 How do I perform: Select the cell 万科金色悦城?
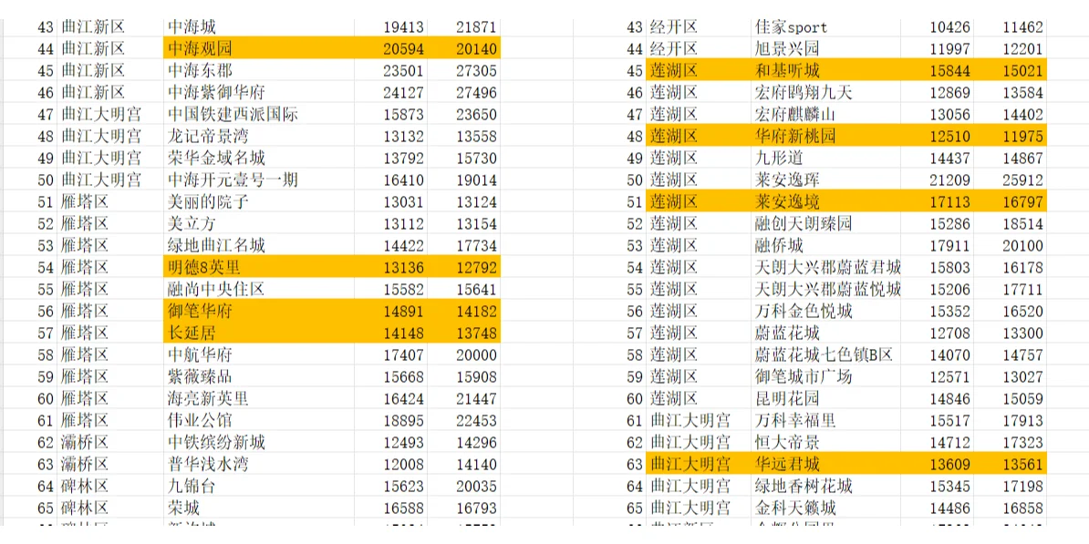pos(825,312)
